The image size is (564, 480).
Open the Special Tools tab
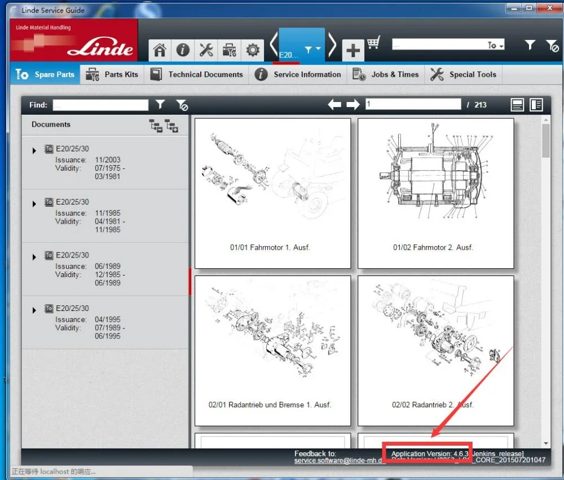coord(463,74)
